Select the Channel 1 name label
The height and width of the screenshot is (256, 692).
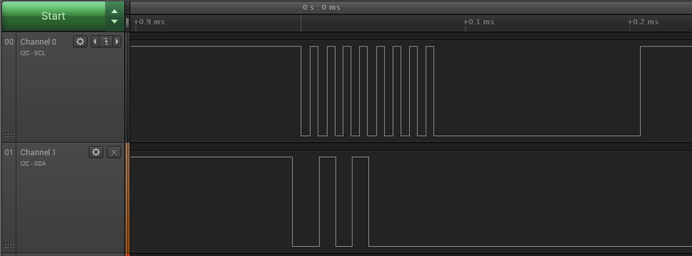click(38, 153)
